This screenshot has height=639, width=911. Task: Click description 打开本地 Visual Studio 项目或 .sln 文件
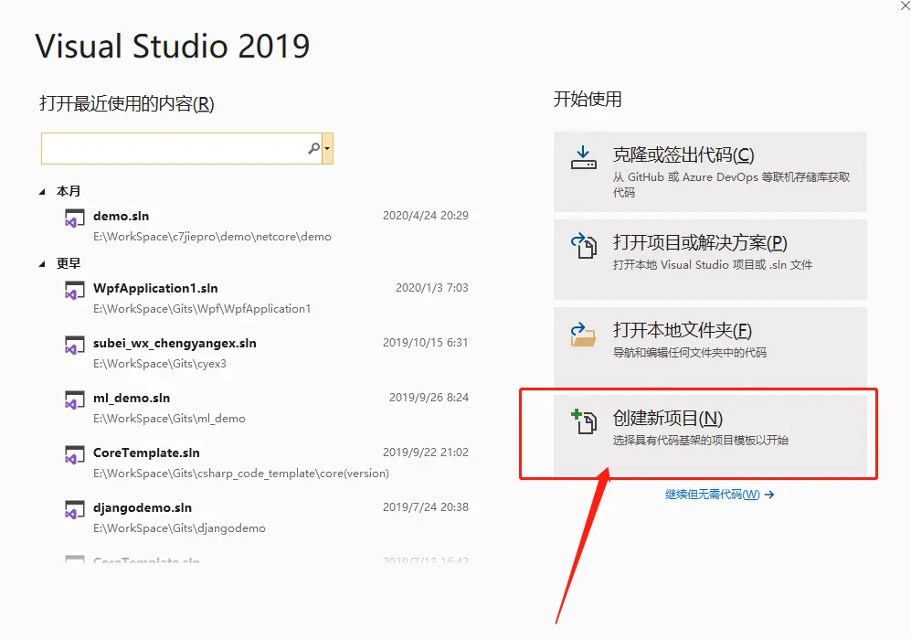713,265
